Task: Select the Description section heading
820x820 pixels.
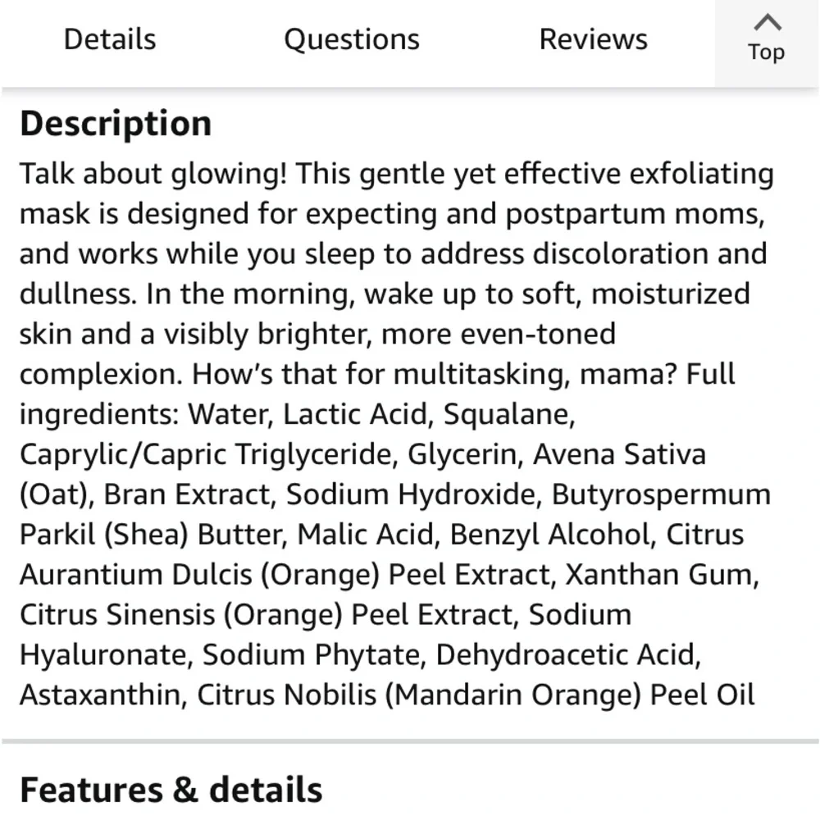Action: (x=116, y=124)
